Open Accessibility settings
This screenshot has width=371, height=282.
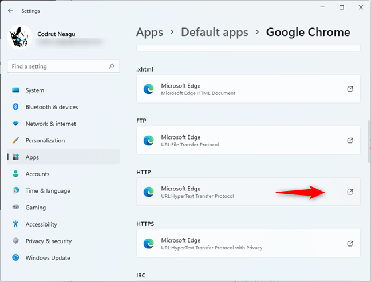tap(63, 224)
